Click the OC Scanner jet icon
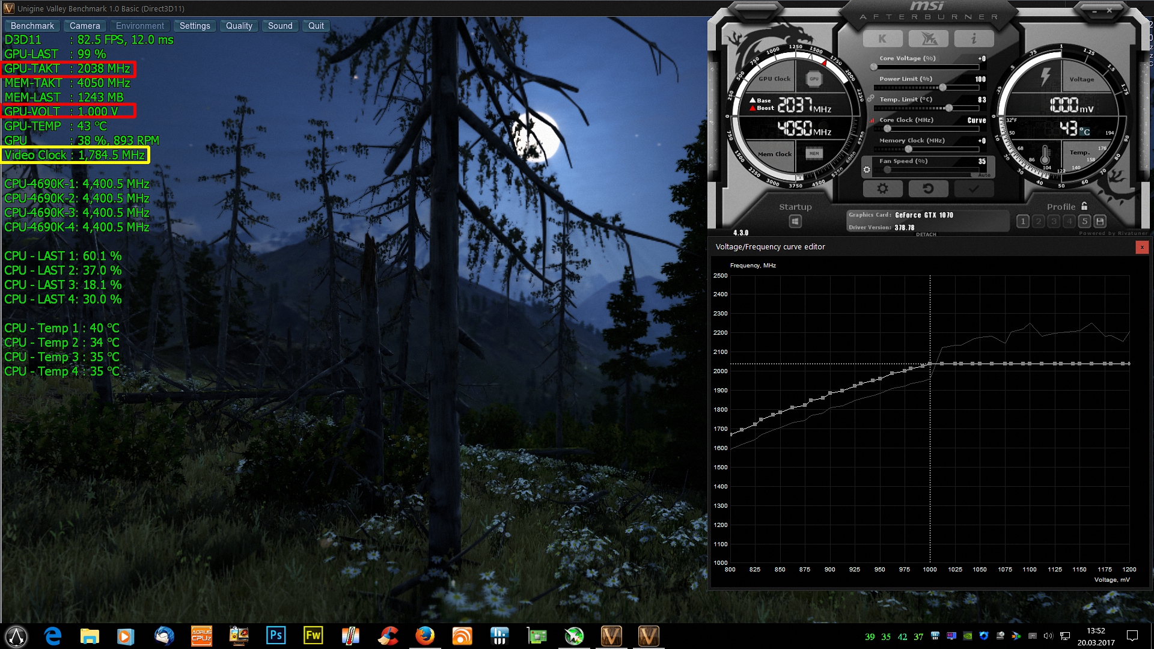Screen dimensions: 1154x649 click(x=928, y=39)
